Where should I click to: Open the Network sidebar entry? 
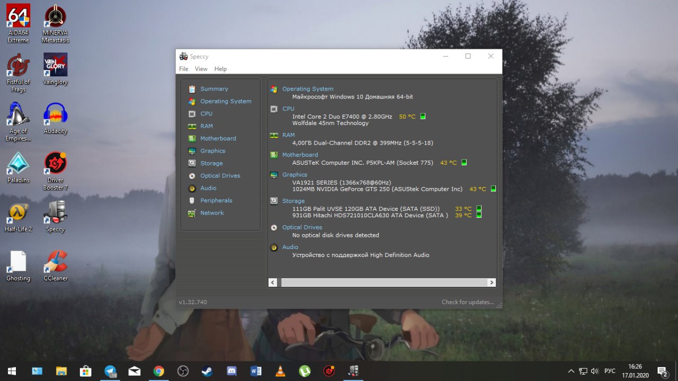[x=212, y=213]
